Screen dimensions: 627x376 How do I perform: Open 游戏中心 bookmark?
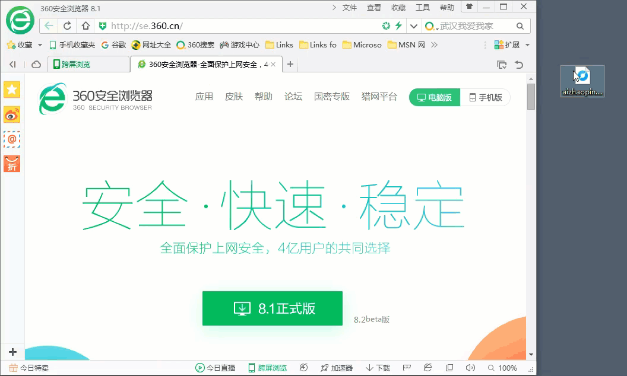click(240, 44)
